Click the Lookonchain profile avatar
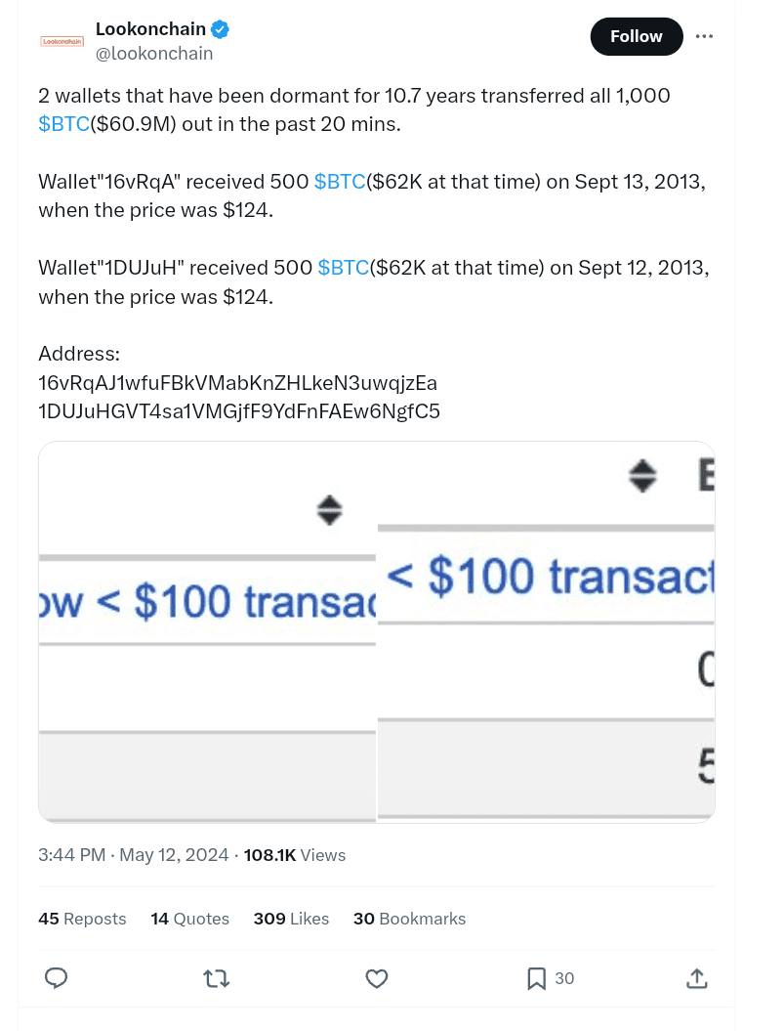This screenshot has width=784, height=1031. (x=62, y=41)
